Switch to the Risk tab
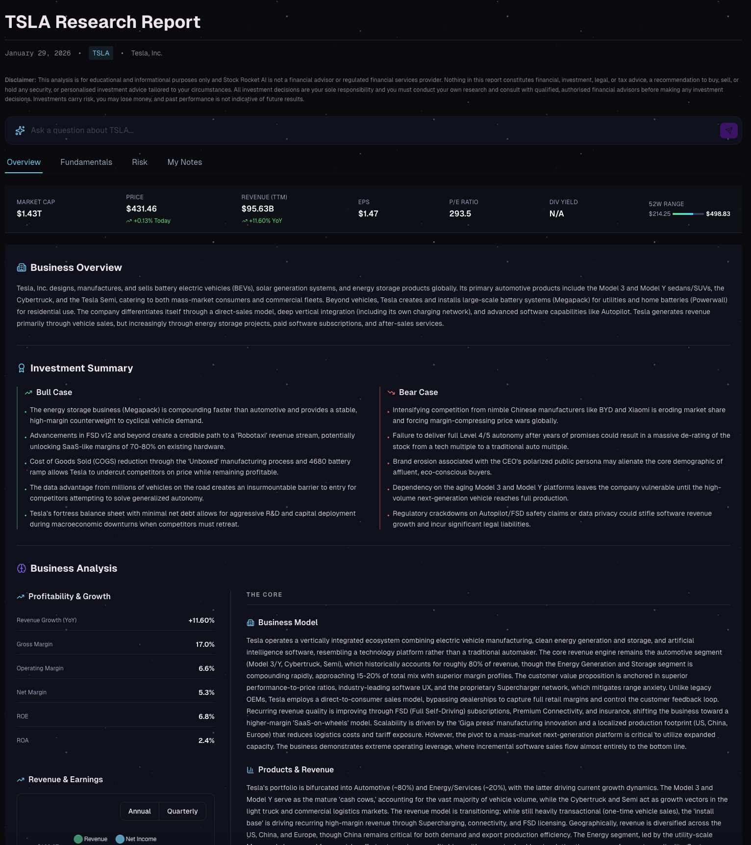Screen dimensions: 751x845 click(140, 162)
